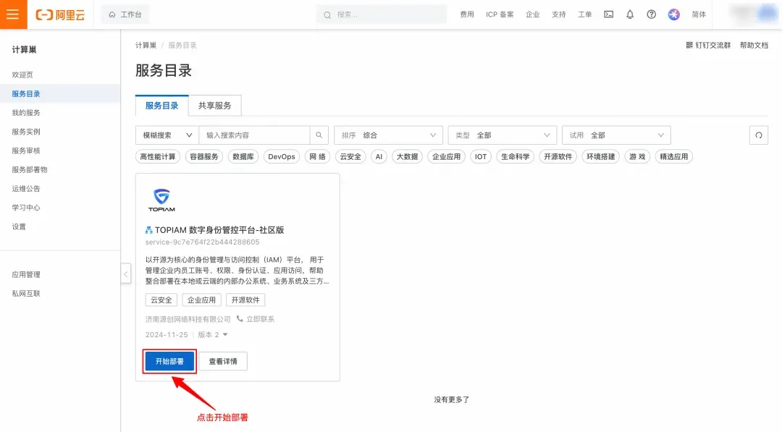
Task: Click the 输入搜索内容 field
Action: click(254, 135)
